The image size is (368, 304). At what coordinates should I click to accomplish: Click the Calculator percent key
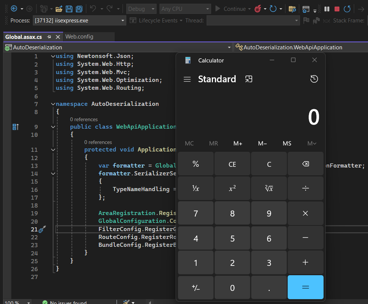(x=196, y=164)
